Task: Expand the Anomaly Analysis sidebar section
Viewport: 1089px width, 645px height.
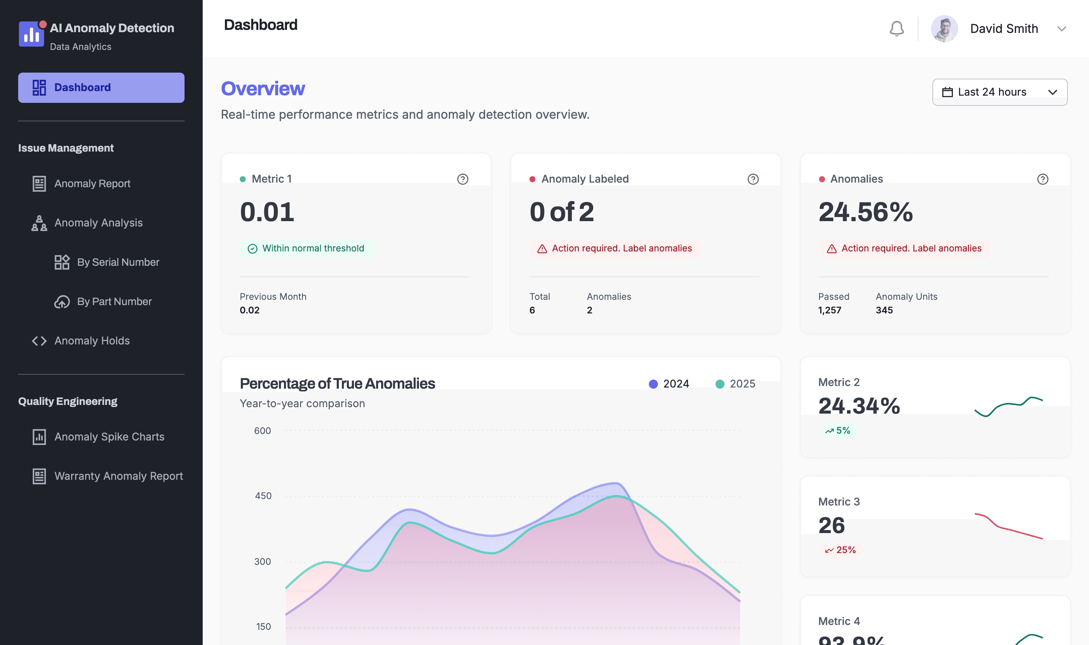Action: (98, 223)
